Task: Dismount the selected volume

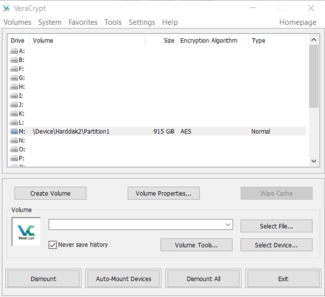Action: (x=44, y=279)
